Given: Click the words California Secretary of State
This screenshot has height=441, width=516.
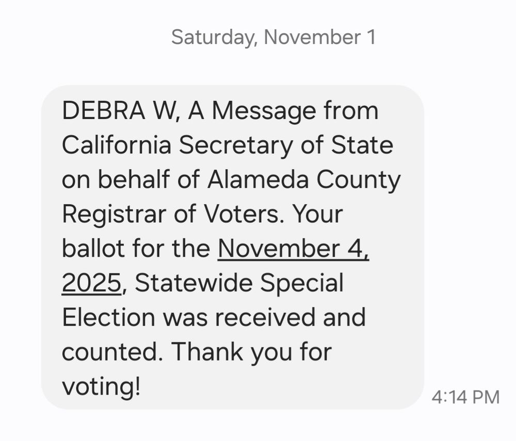Looking at the screenshot, I should (x=227, y=145).
